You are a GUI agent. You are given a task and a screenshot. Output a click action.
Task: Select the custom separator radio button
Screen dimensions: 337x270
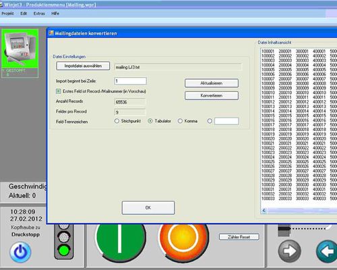210,121
